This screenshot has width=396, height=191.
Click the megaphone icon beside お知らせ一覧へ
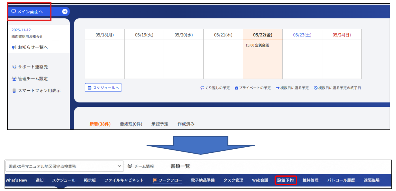[x=14, y=47]
